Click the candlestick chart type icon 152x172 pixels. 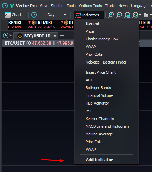click(146, 15)
